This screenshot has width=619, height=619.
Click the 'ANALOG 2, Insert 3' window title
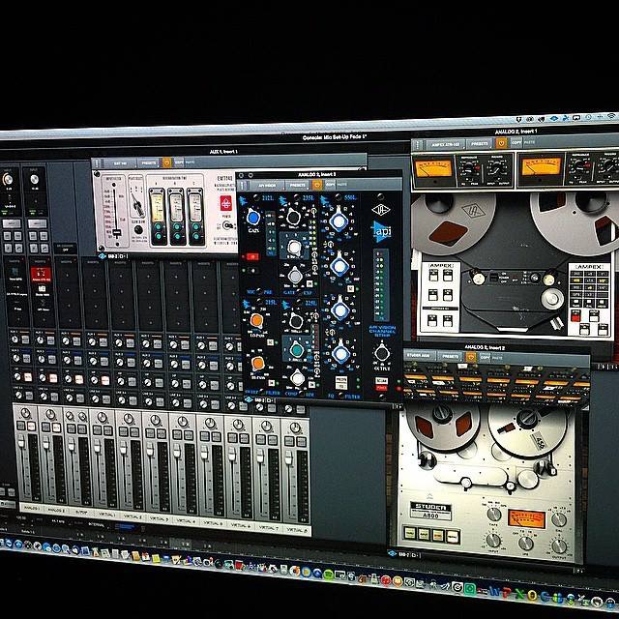pyautogui.click(x=317, y=174)
